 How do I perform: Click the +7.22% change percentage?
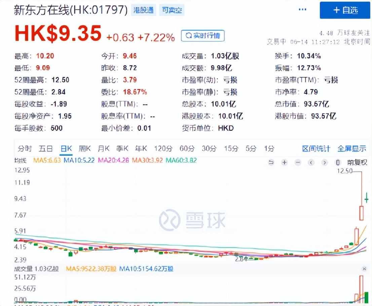[156, 37]
